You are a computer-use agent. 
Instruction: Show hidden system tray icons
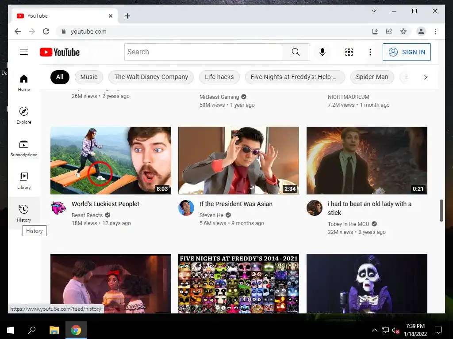(x=374, y=330)
